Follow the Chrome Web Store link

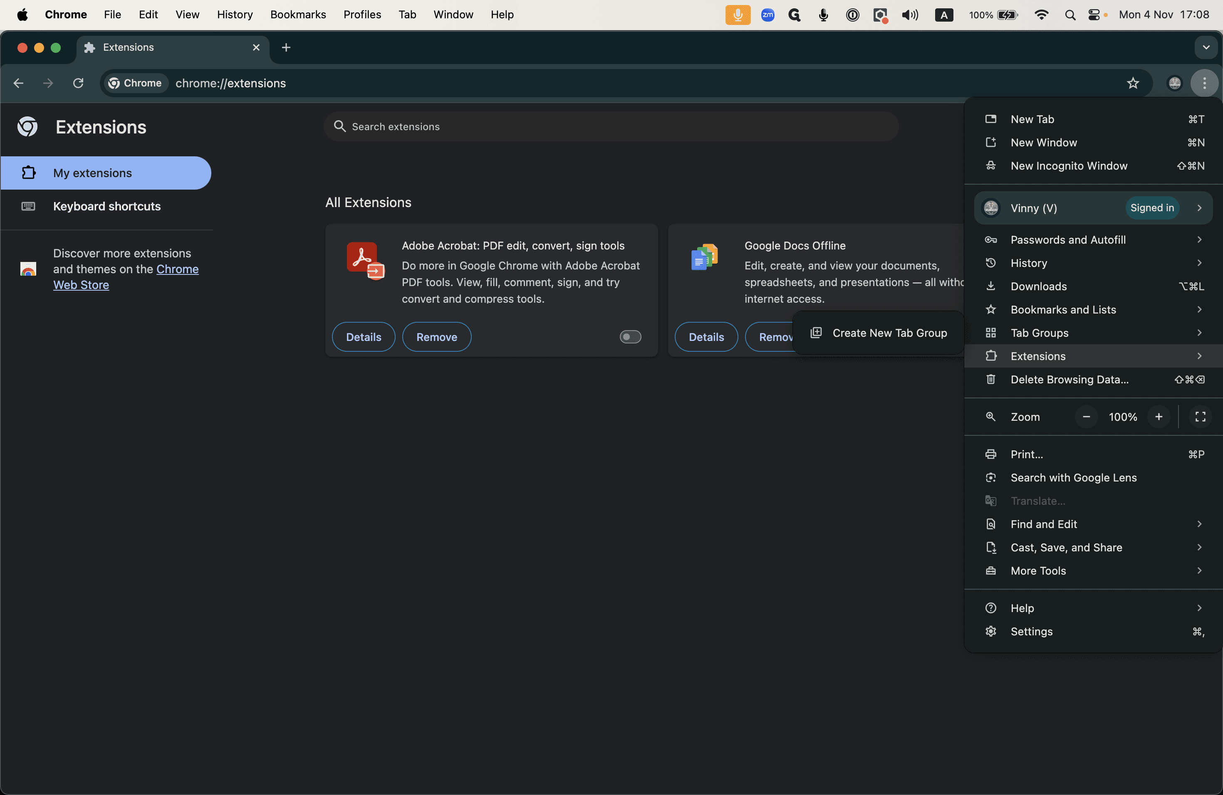pyautogui.click(x=126, y=277)
